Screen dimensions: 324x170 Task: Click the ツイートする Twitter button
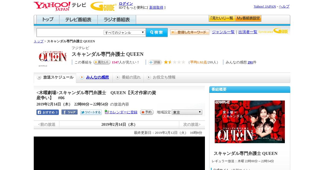coord(91,112)
